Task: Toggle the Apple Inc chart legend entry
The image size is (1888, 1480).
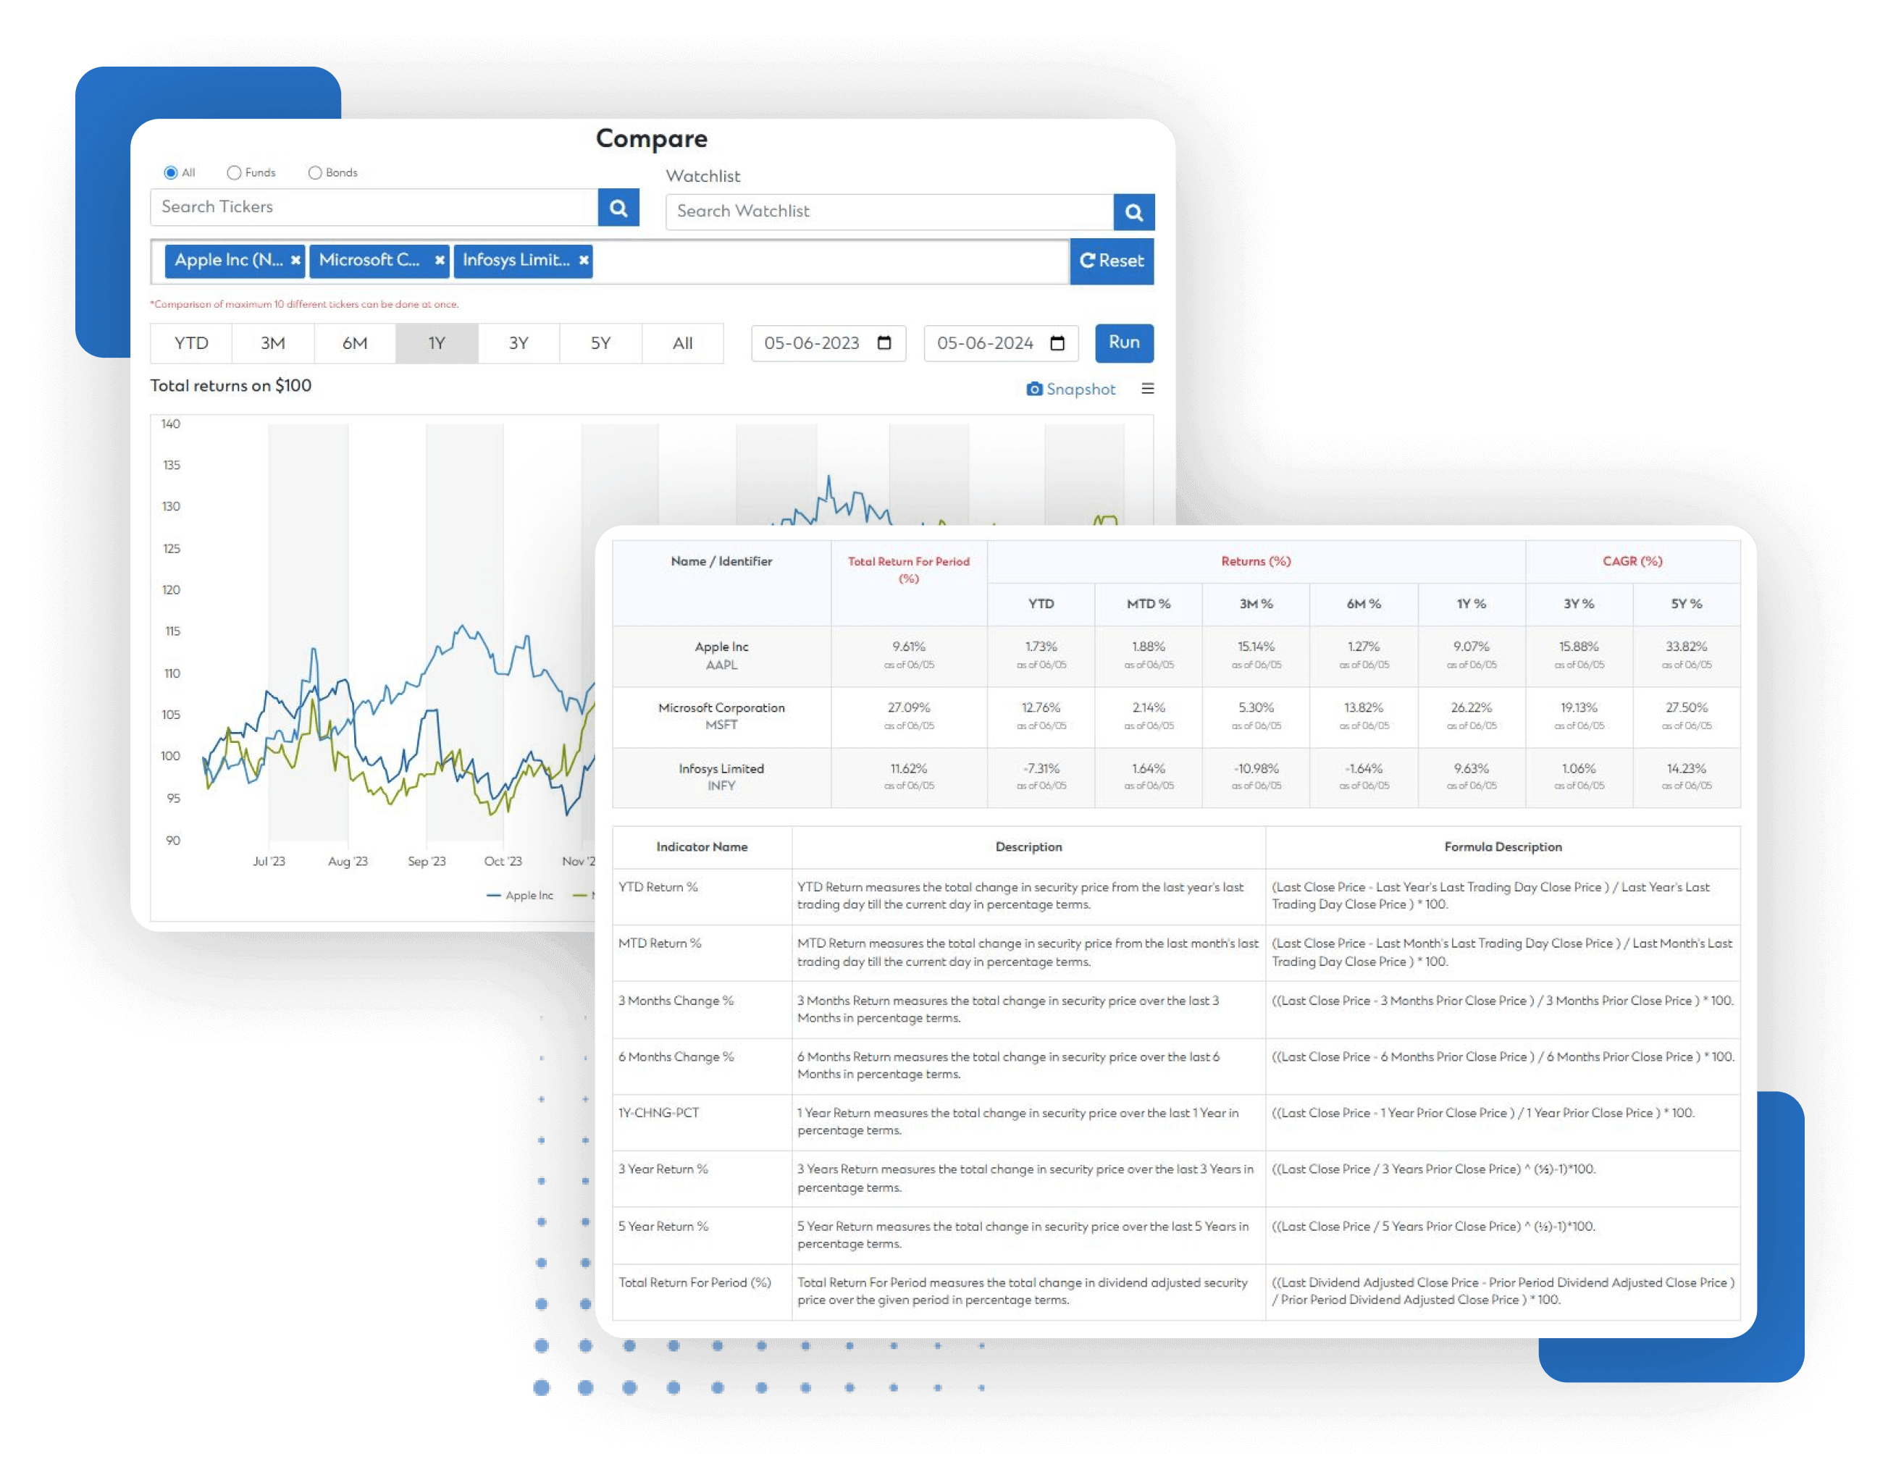Action: tap(520, 895)
